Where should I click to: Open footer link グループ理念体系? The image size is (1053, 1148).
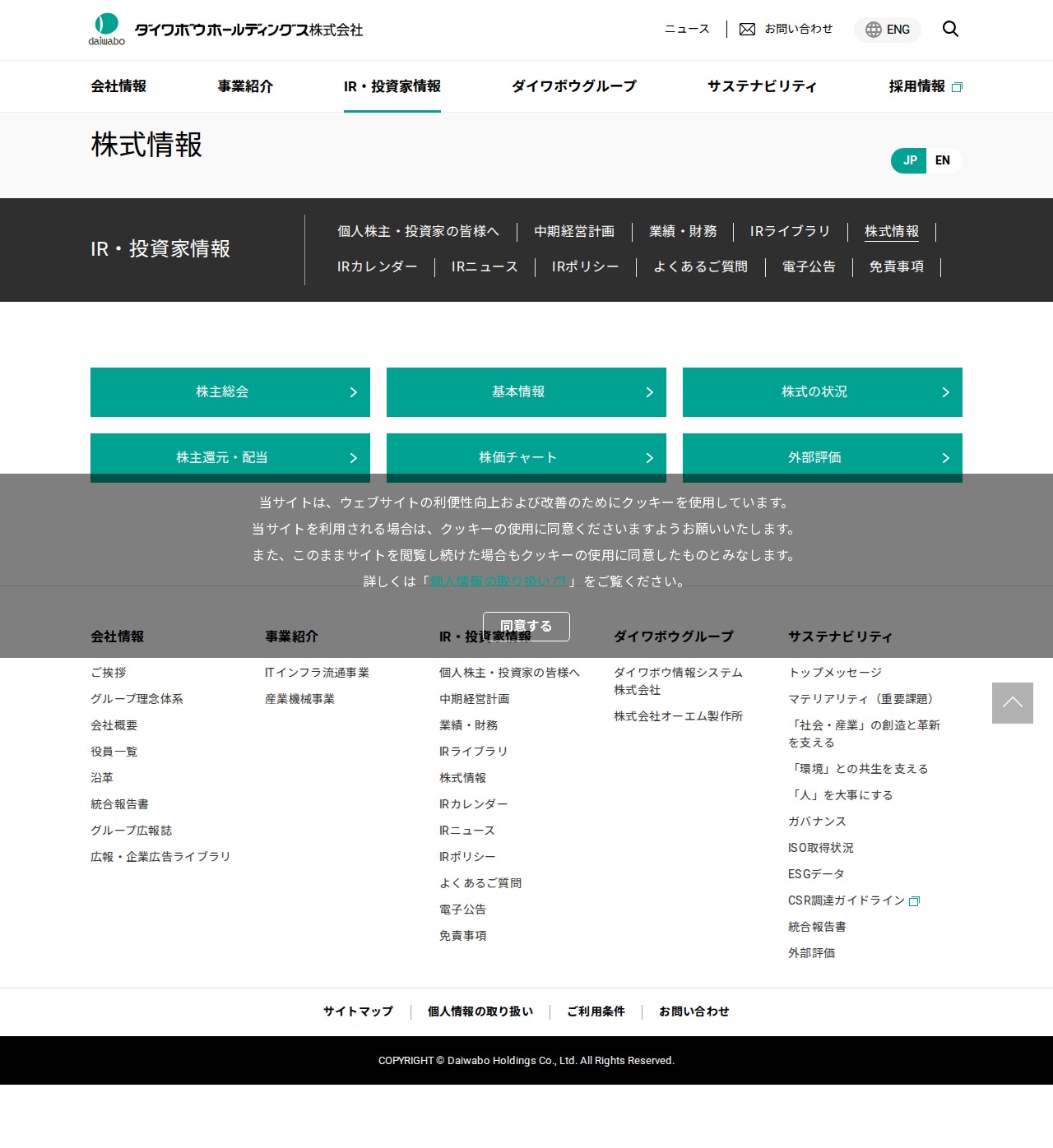tap(137, 699)
